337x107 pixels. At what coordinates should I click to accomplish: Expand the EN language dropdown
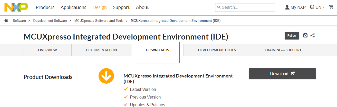317,7
